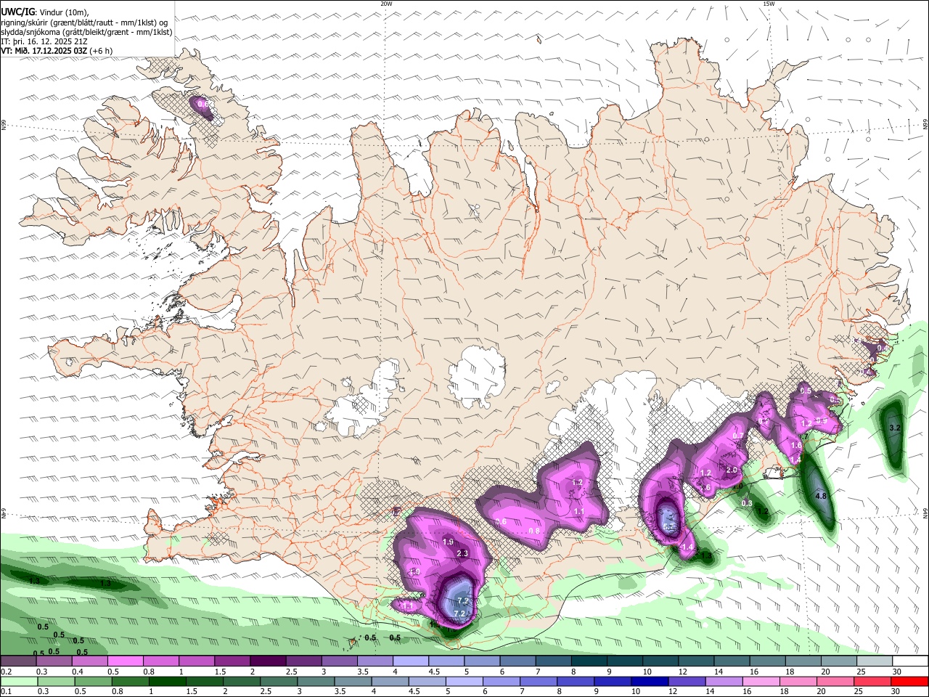The width and height of the screenshot is (929, 697).
Task: Click the '0.2' label in the upper legend row
Action: (x=7, y=672)
